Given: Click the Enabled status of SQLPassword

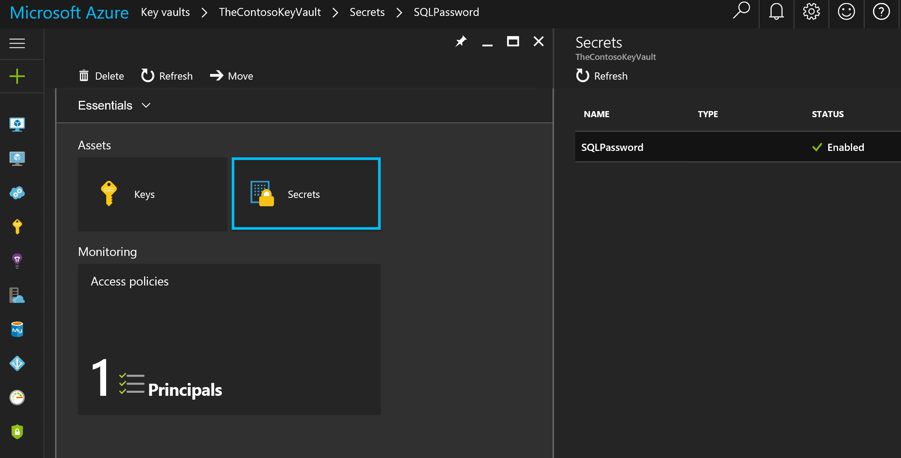Looking at the screenshot, I should tap(838, 147).
